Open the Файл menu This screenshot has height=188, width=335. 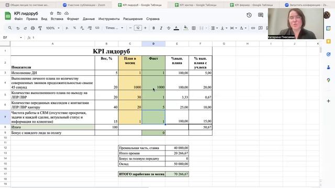(x=18, y=19)
